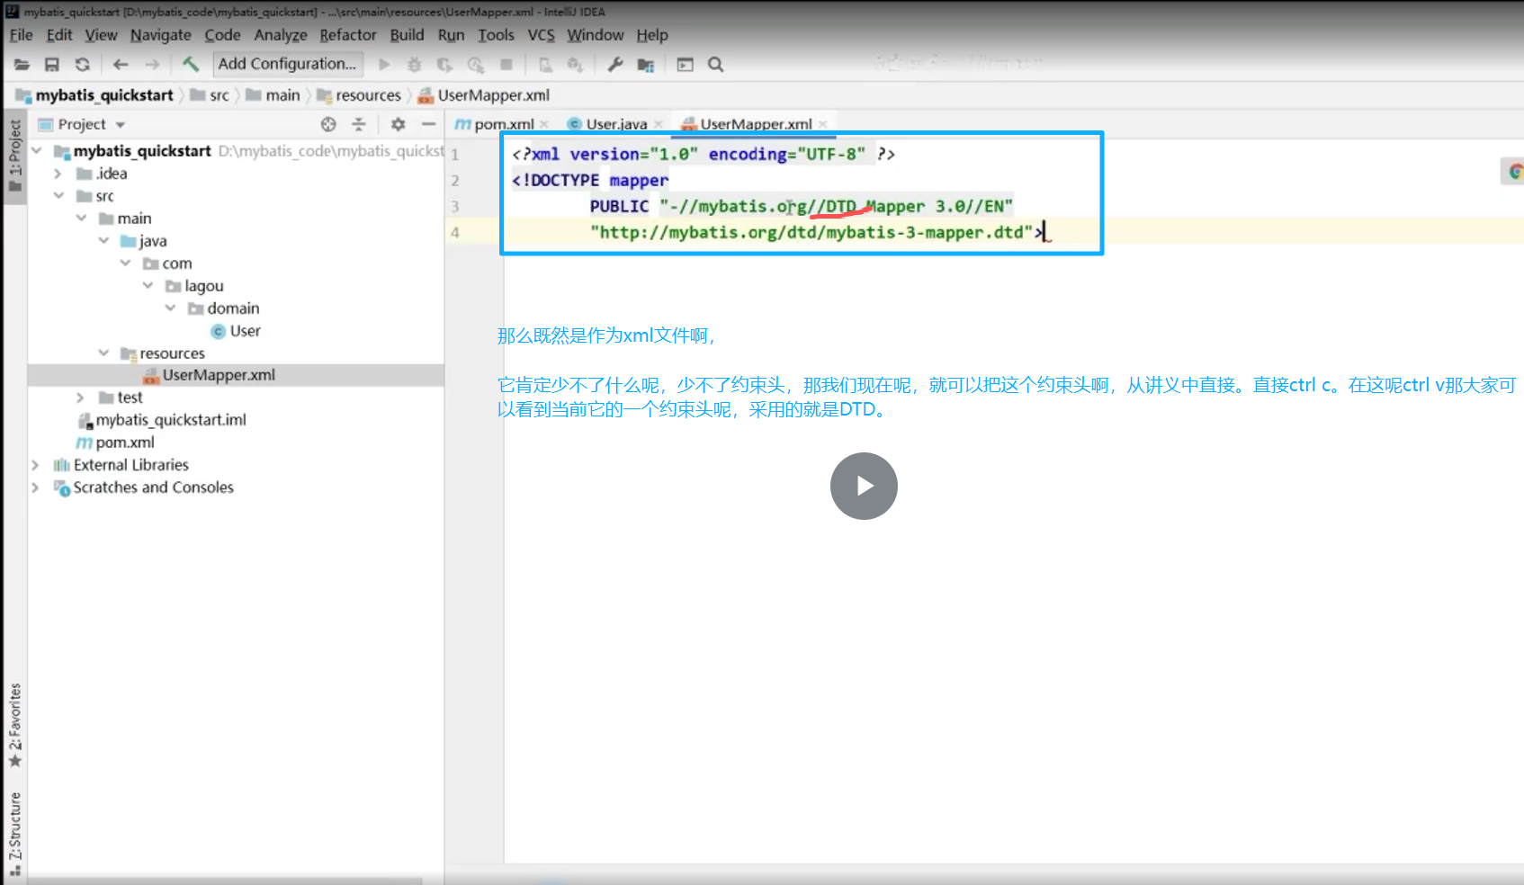Viewport: 1524px width, 885px height.
Task: Click the Debug bug icon
Action: coord(415,65)
